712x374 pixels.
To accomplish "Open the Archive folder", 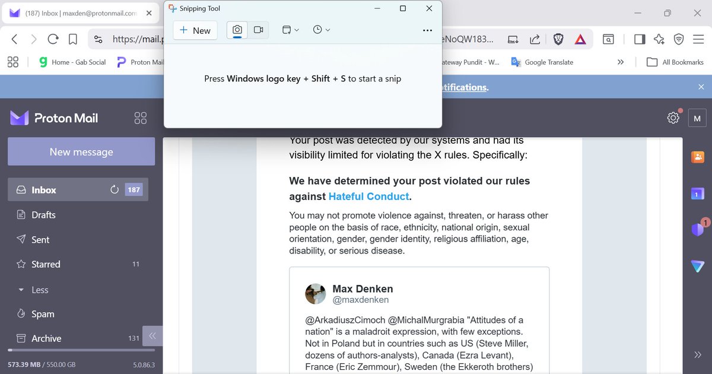I will pyautogui.click(x=74, y=338).
